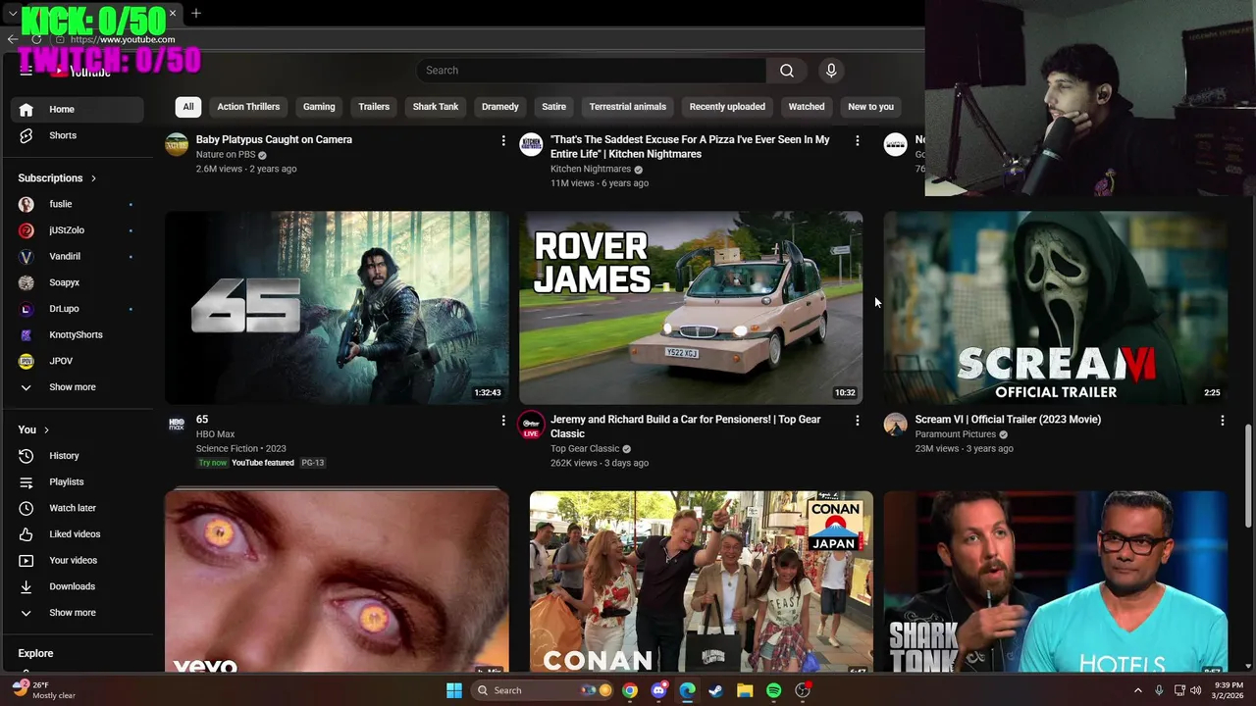Open Steam from the taskbar

[716, 690]
